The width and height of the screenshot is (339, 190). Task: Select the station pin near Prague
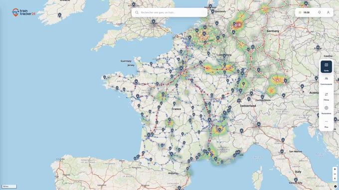click(x=318, y=47)
